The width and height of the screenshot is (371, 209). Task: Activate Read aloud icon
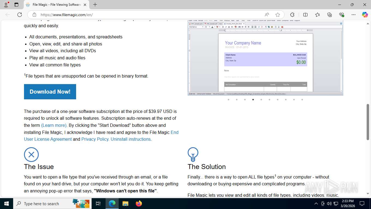(267, 15)
